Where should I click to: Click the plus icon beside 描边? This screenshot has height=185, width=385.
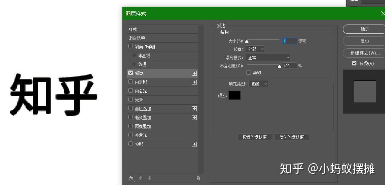[x=194, y=73]
